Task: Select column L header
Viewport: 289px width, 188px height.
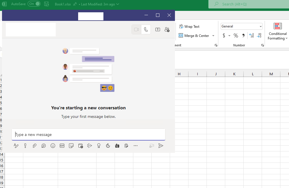Action: (253, 74)
